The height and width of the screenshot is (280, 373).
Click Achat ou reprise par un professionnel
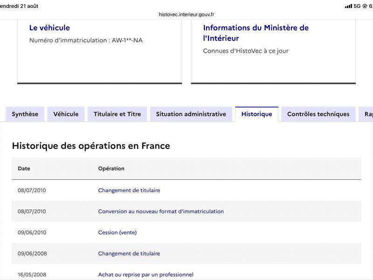146,274
